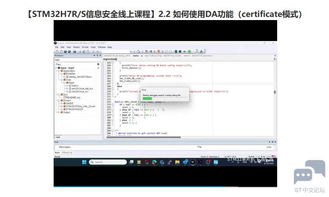Image resolution: width=329 pixels, height=197 pixels.
Task: Open the Window menu
Action: pyautogui.click(x=102, y=47)
